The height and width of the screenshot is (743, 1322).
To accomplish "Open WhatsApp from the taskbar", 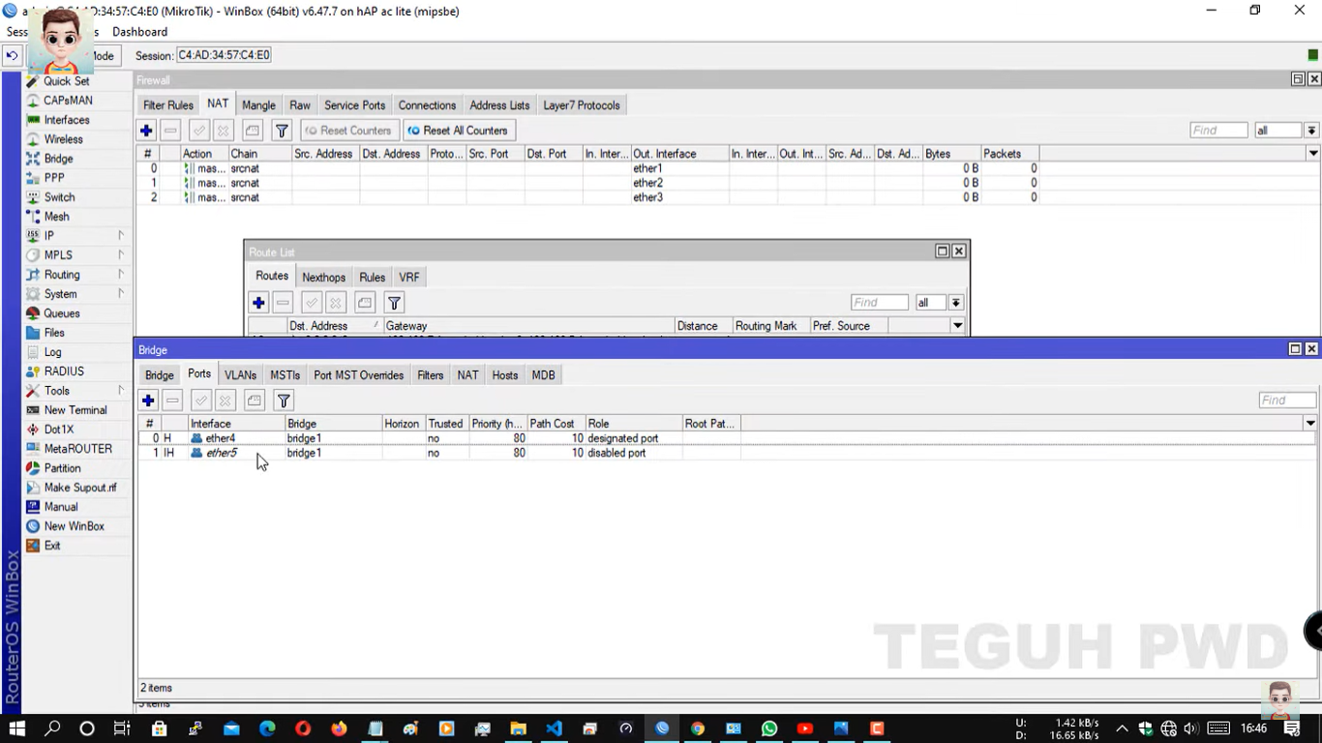I will [769, 728].
